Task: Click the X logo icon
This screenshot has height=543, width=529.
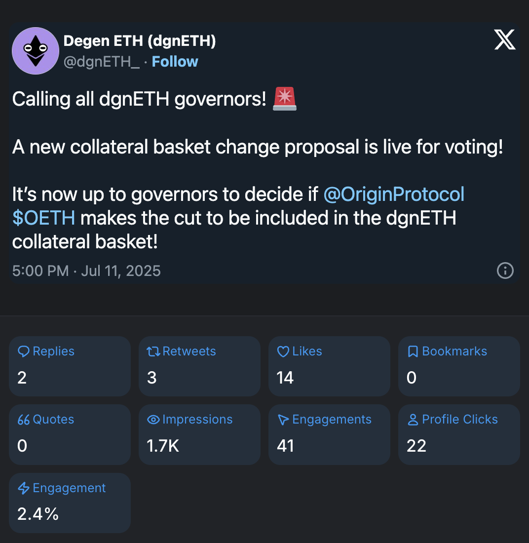Action: (505, 40)
